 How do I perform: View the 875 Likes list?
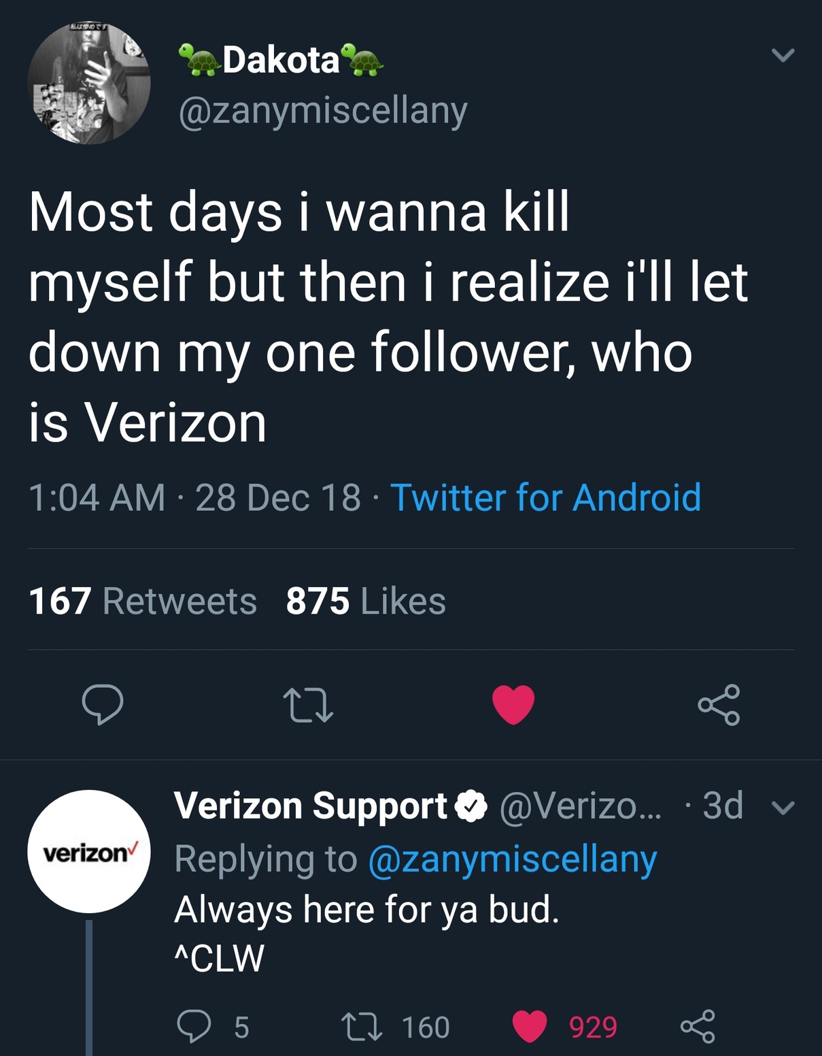coord(366,601)
